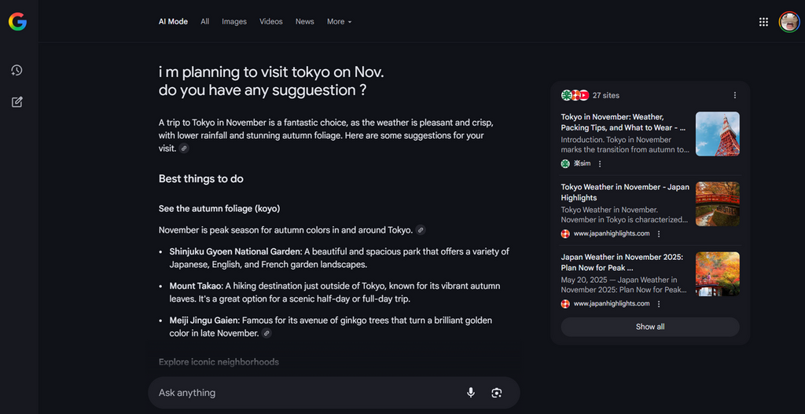
Task: Open link chip after intro paragraph
Action: [x=184, y=148]
